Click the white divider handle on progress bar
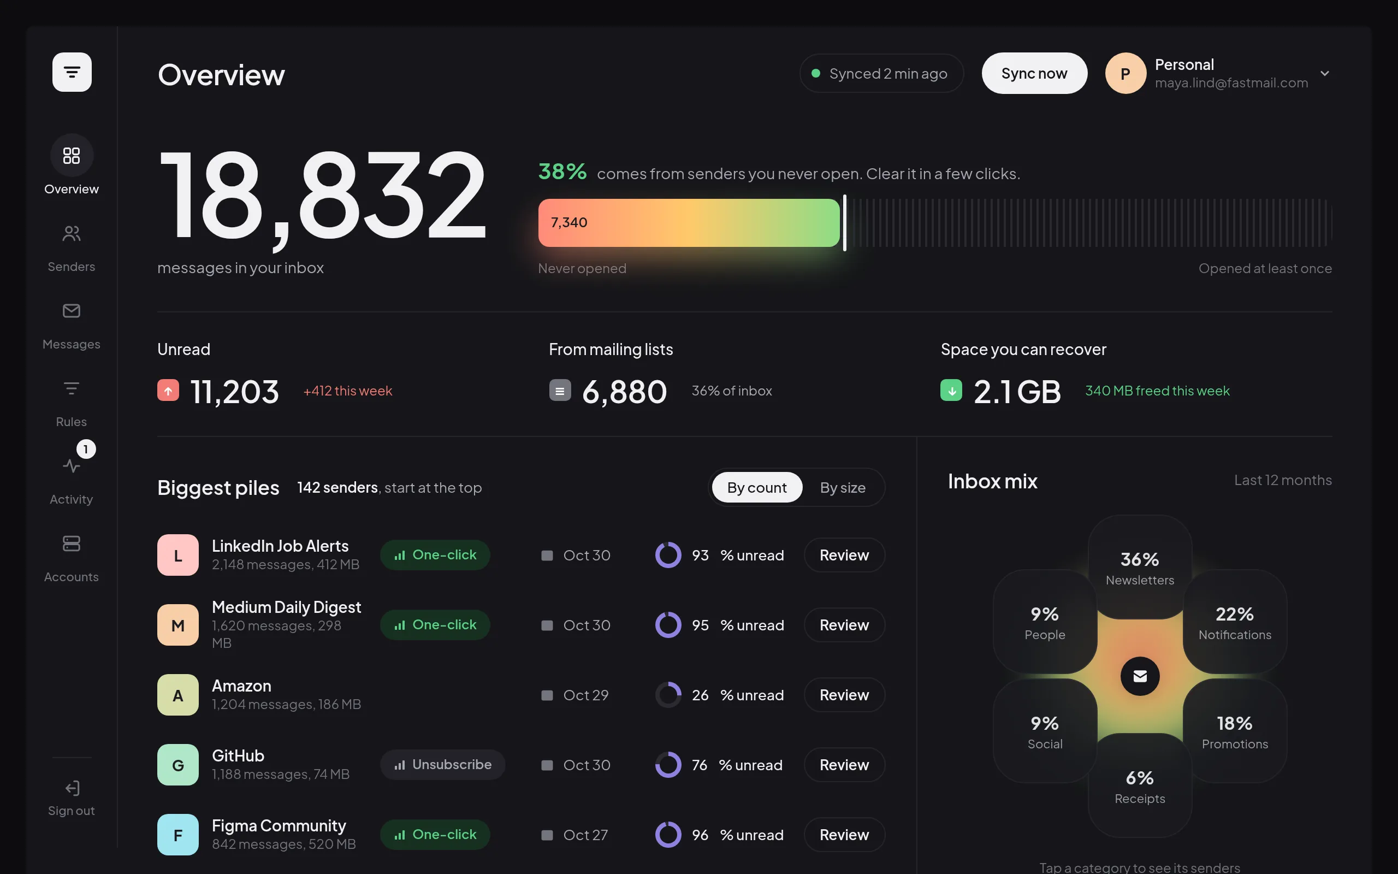Image resolution: width=1398 pixels, height=874 pixels. click(x=845, y=222)
